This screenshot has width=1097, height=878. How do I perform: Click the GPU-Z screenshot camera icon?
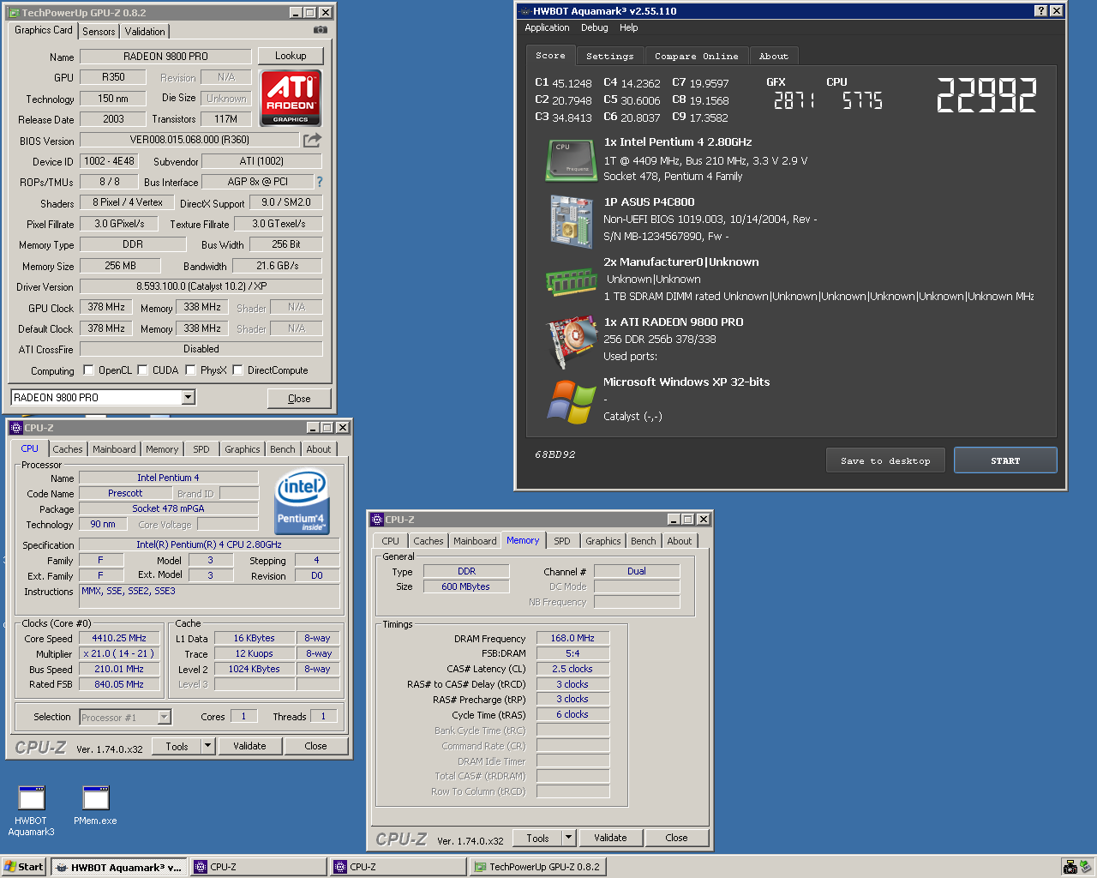coord(321,30)
